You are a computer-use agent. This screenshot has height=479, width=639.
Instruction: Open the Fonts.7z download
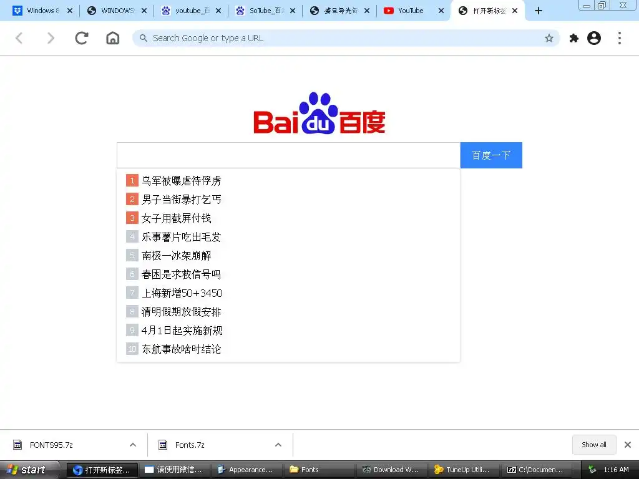[x=190, y=445]
